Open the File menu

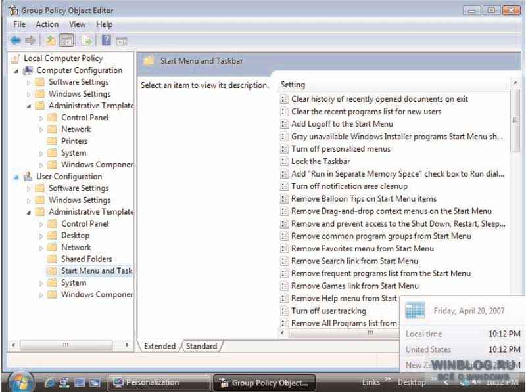coord(19,24)
